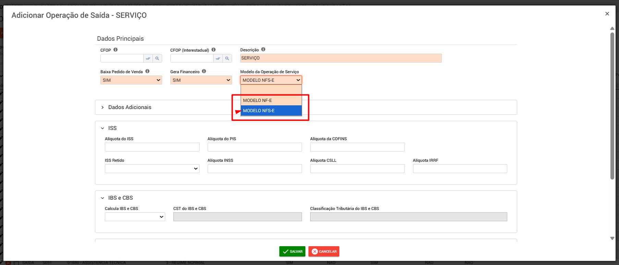Screen dimensions: 619x265
Task: Open the ISS Retido dropdown
Action: point(152,169)
